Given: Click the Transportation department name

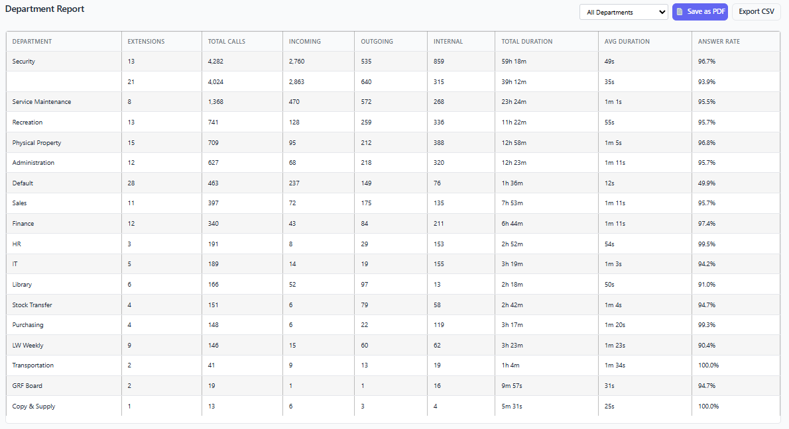Looking at the screenshot, I should (33, 365).
